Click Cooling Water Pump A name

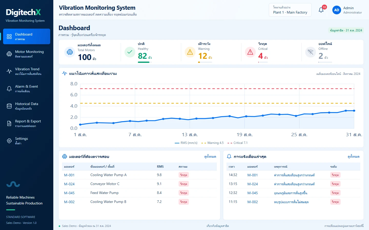point(108,175)
